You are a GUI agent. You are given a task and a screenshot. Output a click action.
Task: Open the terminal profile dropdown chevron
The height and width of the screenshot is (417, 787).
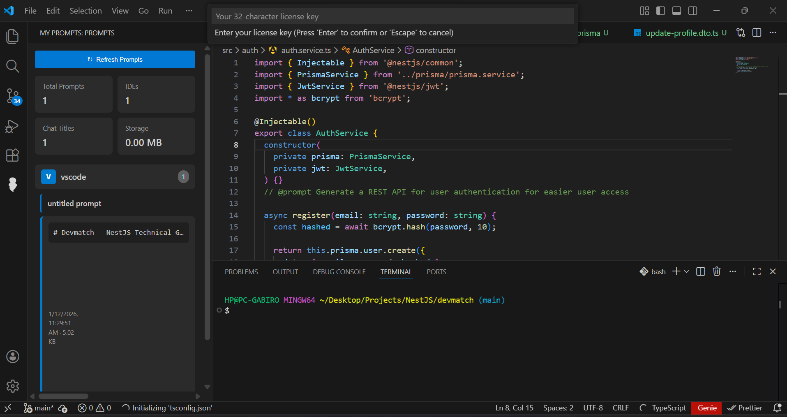685,271
